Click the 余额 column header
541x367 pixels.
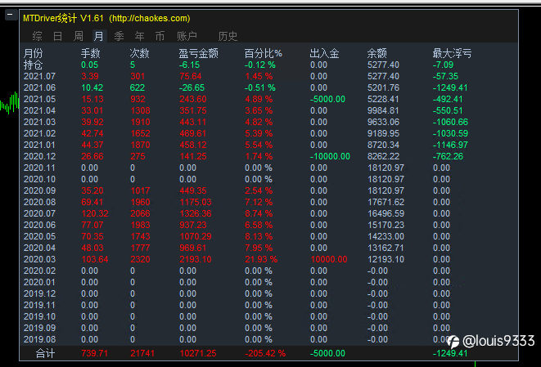[x=376, y=53]
